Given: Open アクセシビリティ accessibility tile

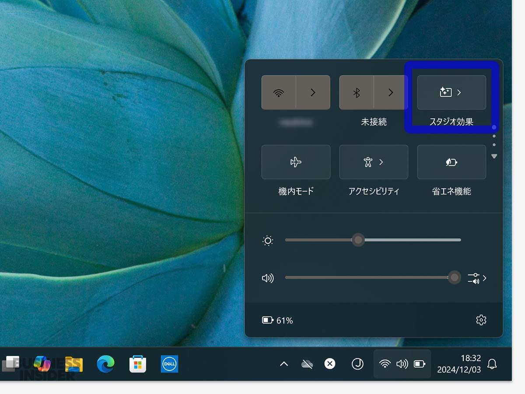Looking at the screenshot, I should (x=374, y=162).
